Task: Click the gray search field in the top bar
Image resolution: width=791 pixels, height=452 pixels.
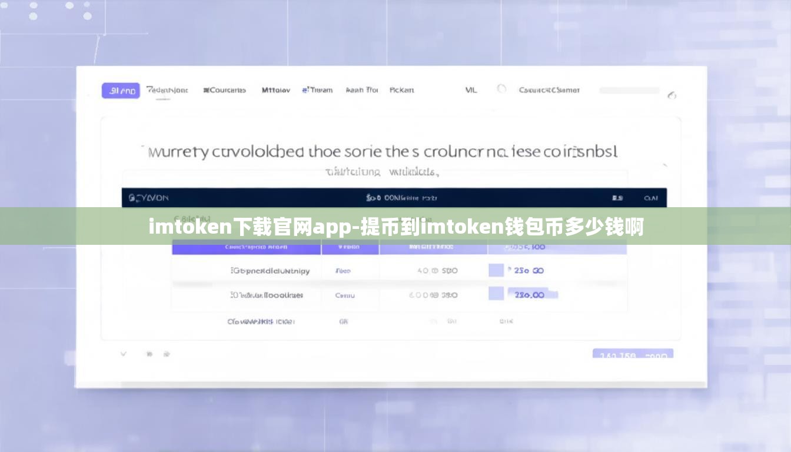Action: 629,91
